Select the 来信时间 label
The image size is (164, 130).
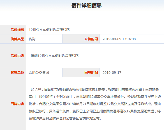coord(91,39)
